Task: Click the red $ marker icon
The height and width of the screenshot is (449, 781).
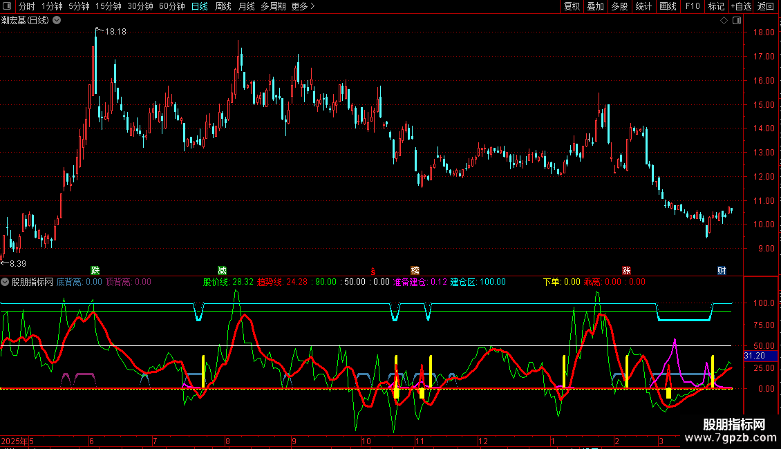Action: click(374, 270)
